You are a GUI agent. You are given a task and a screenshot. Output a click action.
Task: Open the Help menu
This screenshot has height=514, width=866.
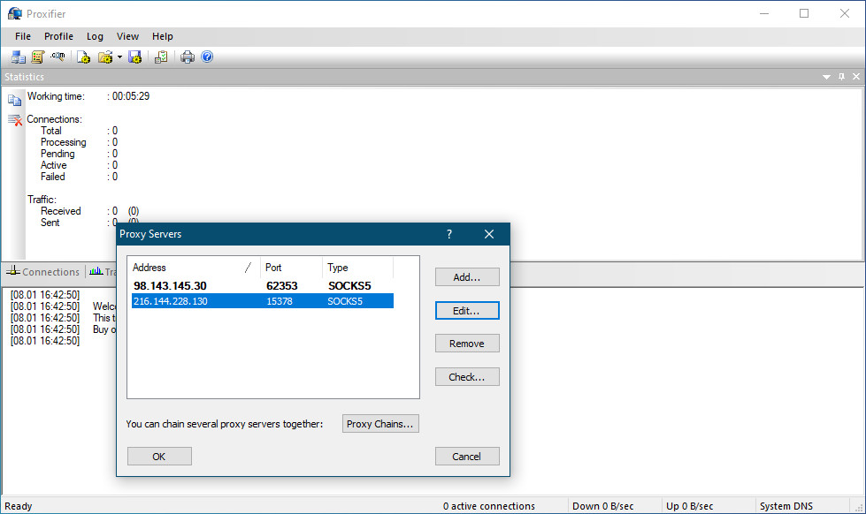click(163, 36)
